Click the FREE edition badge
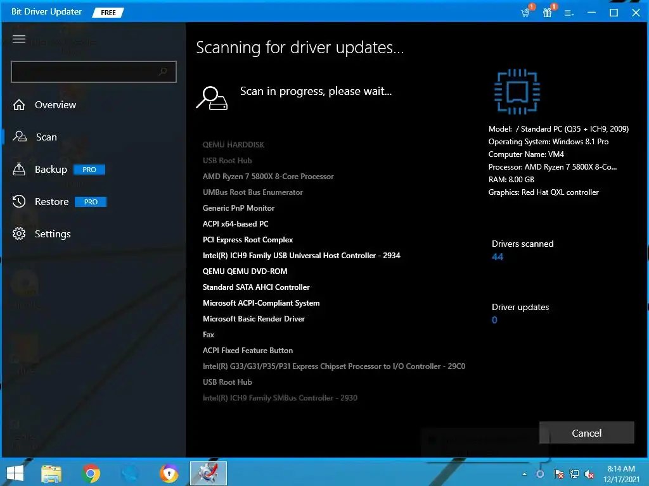The width and height of the screenshot is (649, 486). click(108, 13)
